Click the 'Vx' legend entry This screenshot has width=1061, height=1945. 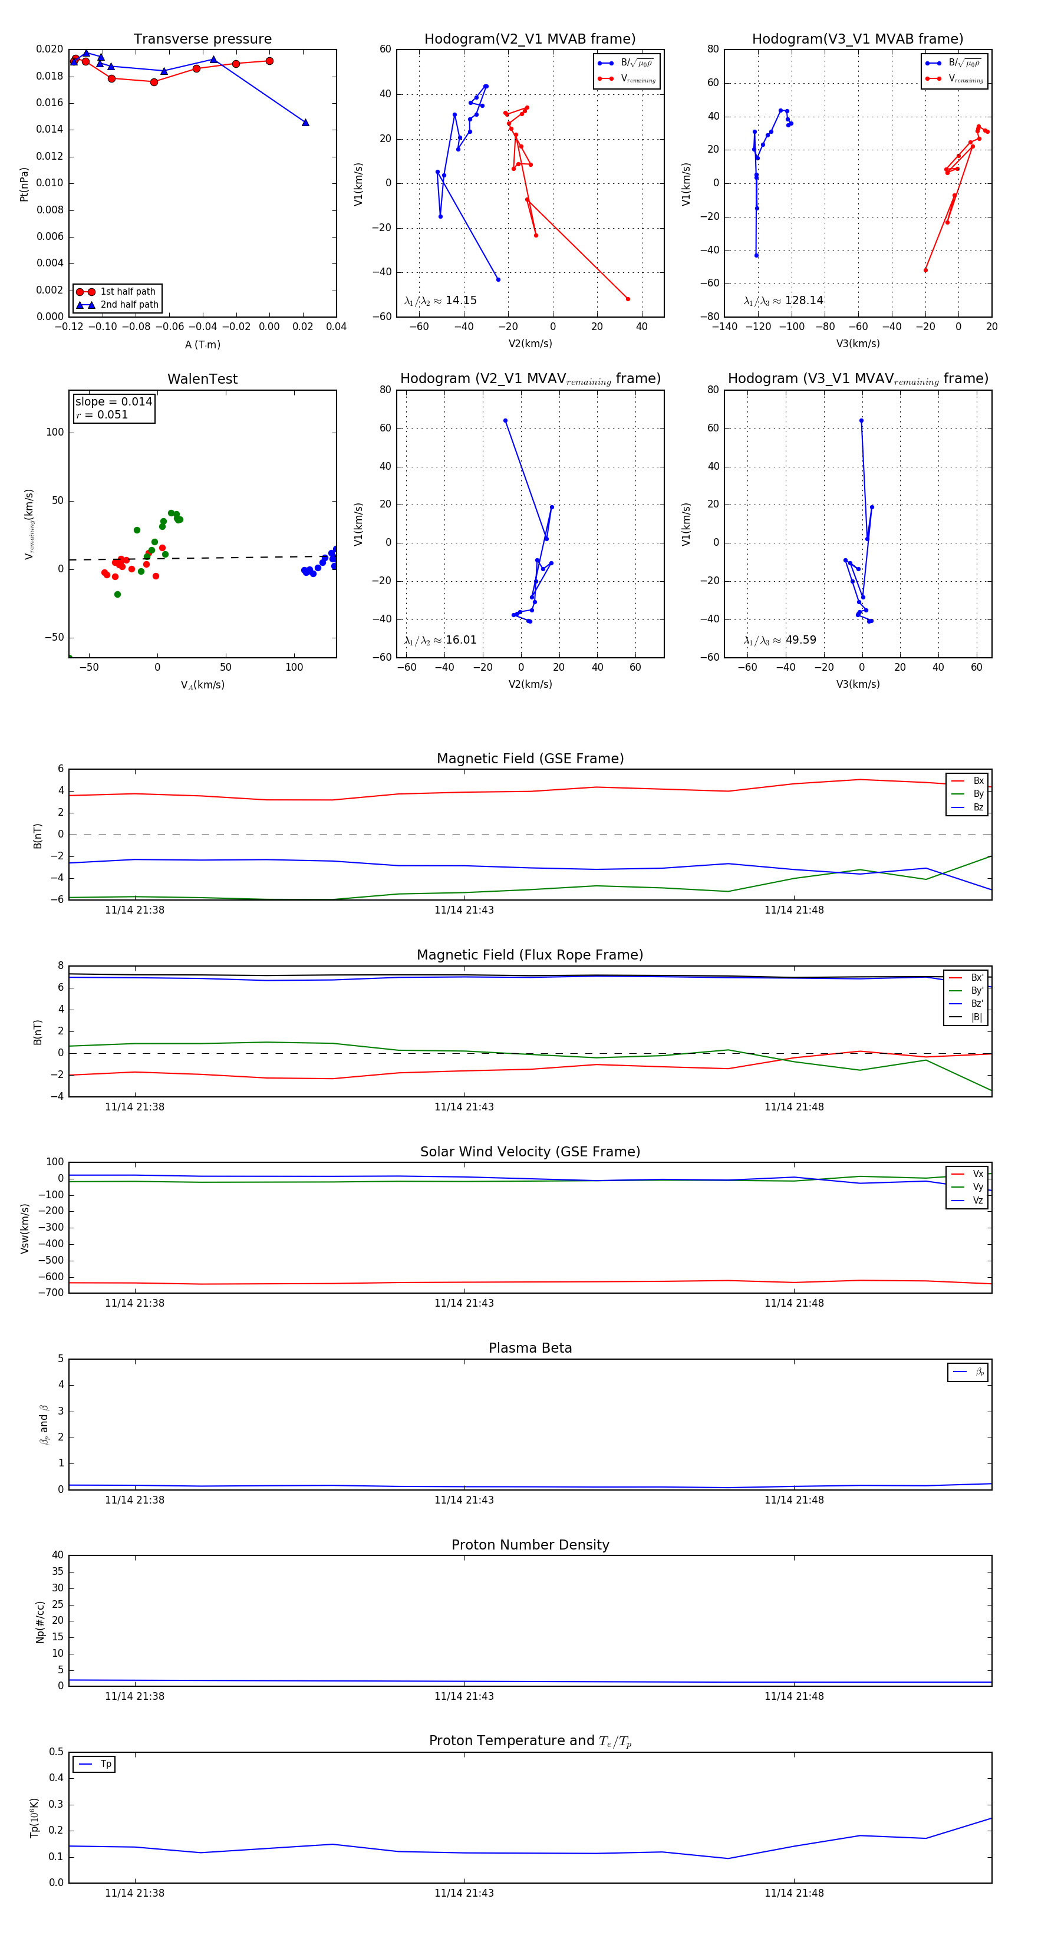[x=967, y=1173]
